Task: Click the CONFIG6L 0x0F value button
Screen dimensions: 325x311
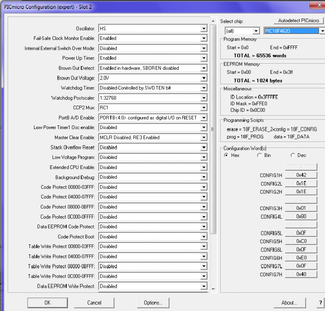Action: 301,249
